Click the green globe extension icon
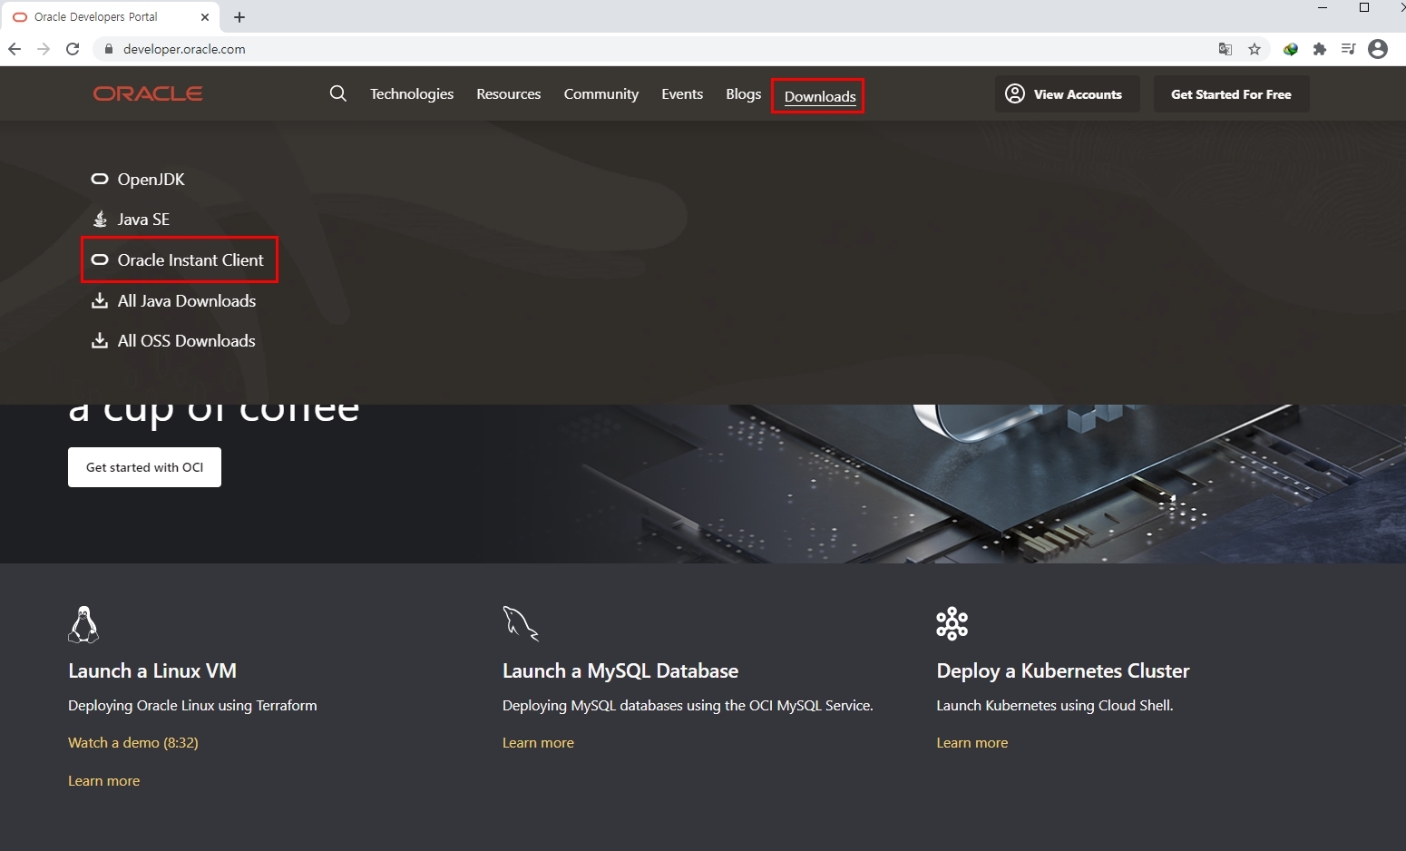Screen dimensions: 1406x851 point(1291,49)
